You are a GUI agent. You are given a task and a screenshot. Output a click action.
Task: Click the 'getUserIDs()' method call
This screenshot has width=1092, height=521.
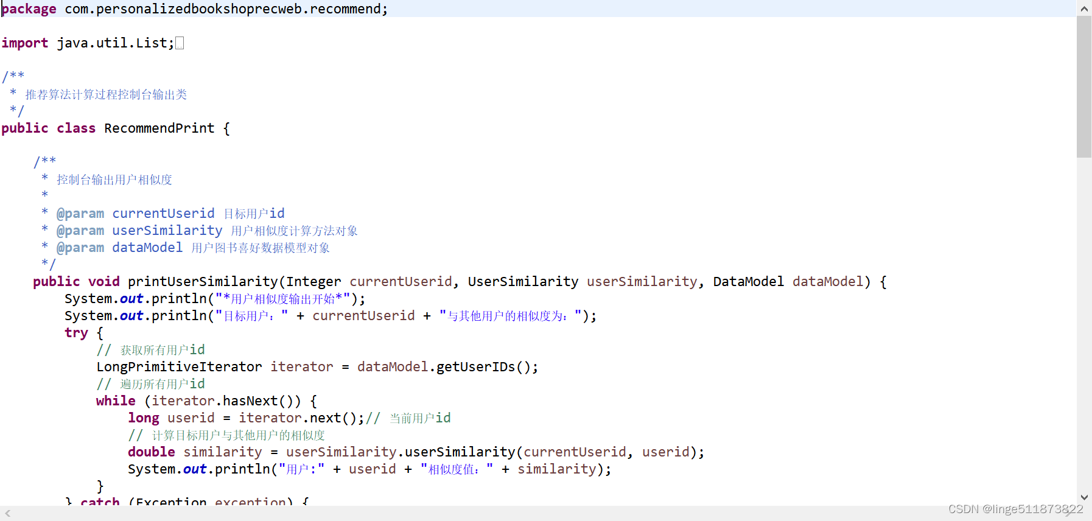484,367
